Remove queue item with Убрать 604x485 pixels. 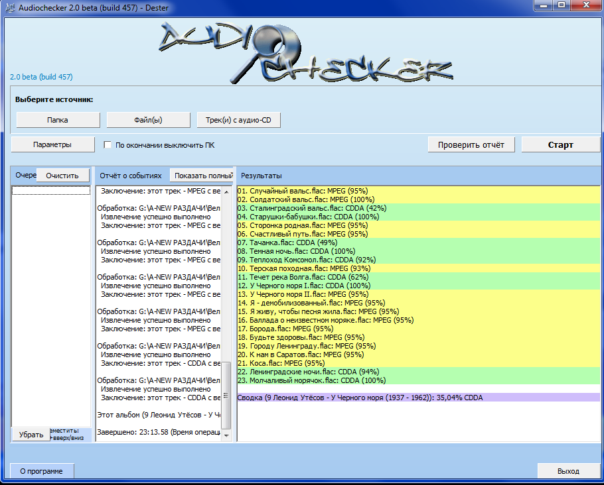(31, 435)
